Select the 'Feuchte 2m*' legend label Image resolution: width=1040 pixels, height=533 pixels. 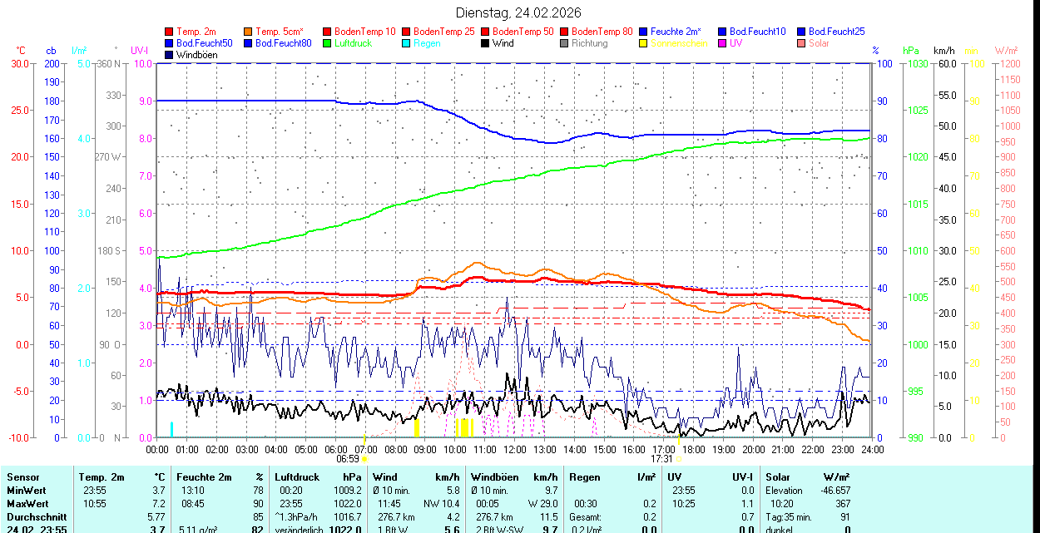676,32
